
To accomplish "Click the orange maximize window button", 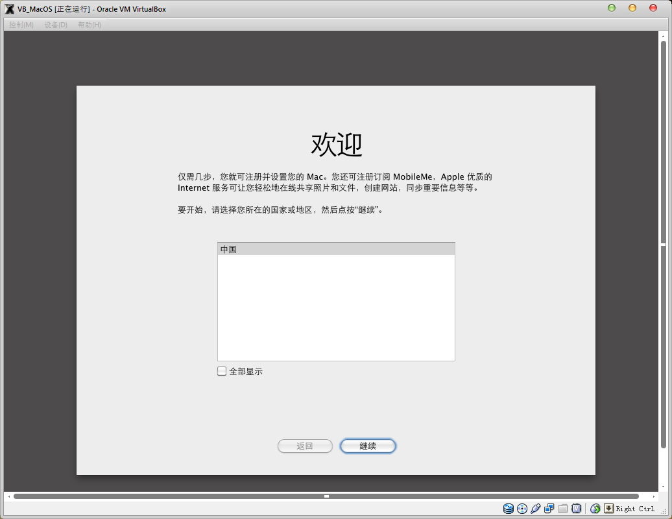I will 632,8.
